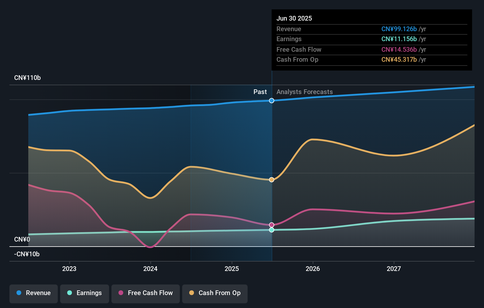Click the Free Cash Flow marker on the pink line

click(272, 225)
